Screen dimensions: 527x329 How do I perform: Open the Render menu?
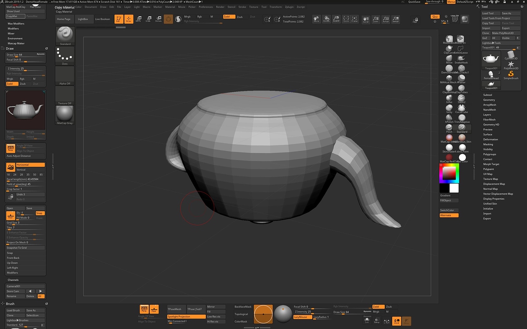click(220, 7)
